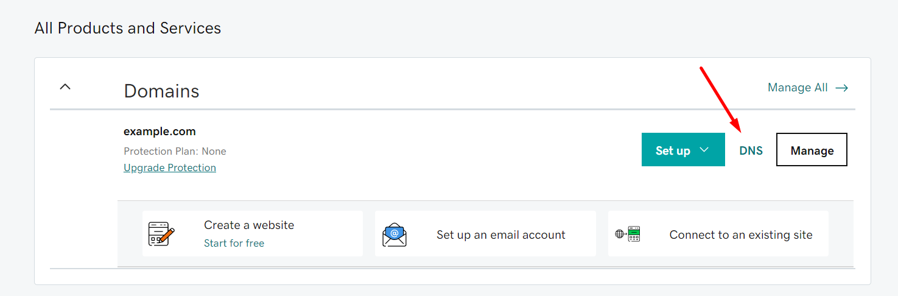Open the Upgrade Protection link
Viewport: 898px width, 296px height.
[170, 167]
